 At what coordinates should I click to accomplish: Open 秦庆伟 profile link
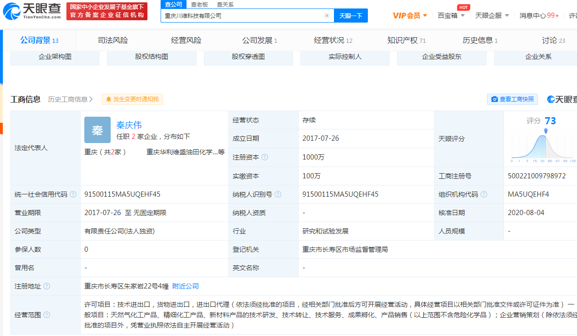(x=129, y=125)
